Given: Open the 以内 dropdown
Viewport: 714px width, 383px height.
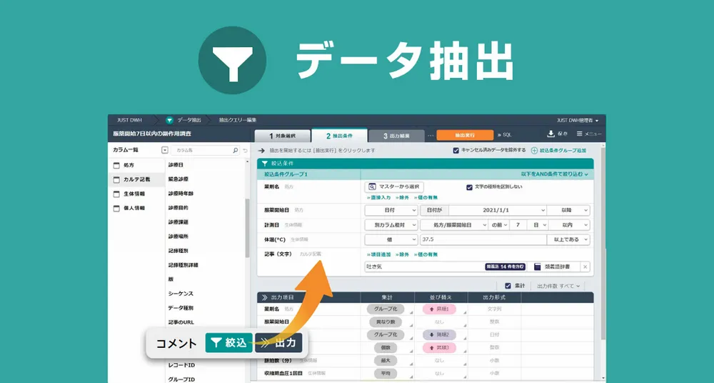Looking at the screenshot, I should click(x=569, y=225).
